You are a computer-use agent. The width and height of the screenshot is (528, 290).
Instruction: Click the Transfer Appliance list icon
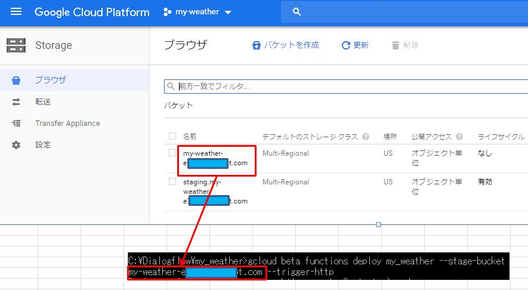16,124
